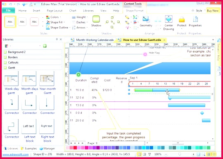Image resolution: width=223 pixels, height=159 pixels.
Task: Open the View ribbon tab
Action: [103, 11]
